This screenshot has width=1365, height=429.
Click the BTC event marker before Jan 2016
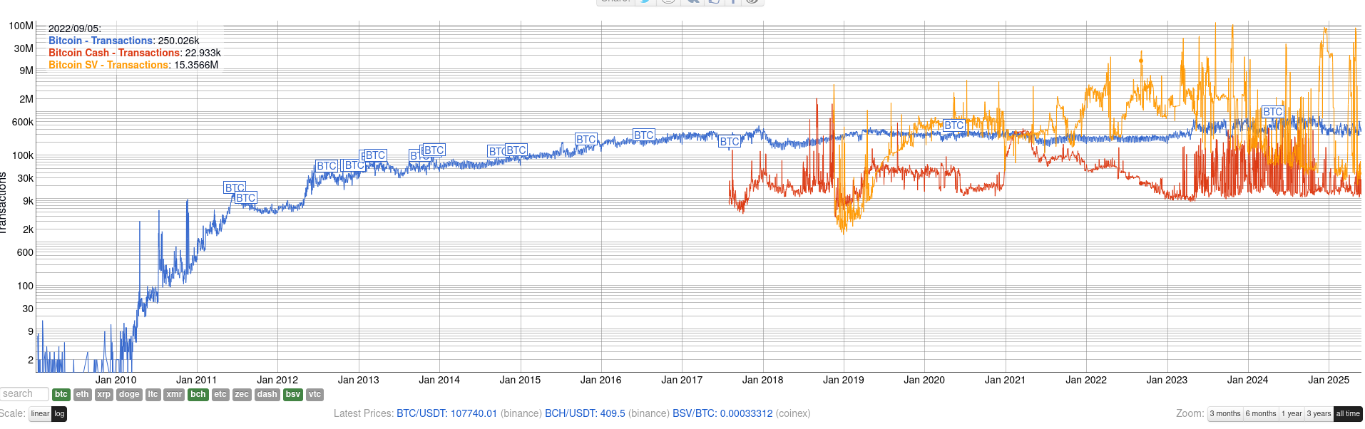tap(586, 140)
